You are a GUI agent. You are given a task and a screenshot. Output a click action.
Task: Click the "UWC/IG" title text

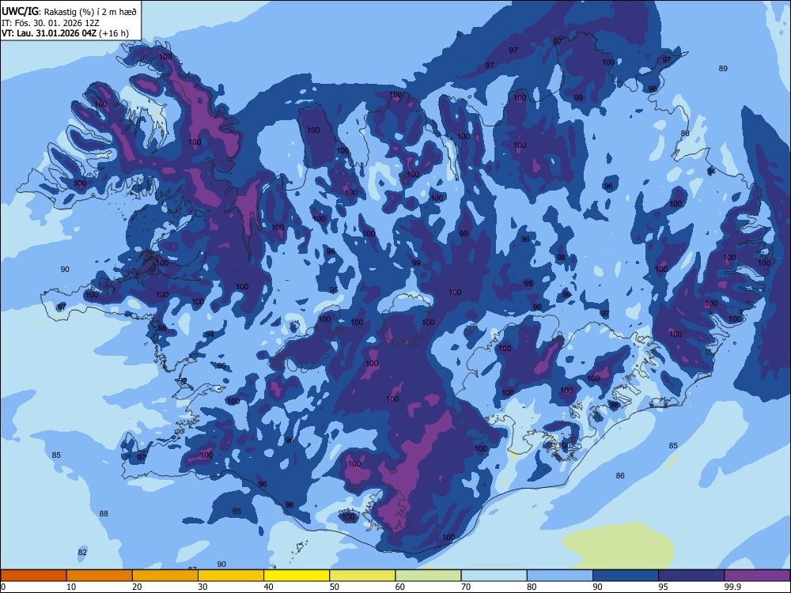[20, 11]
